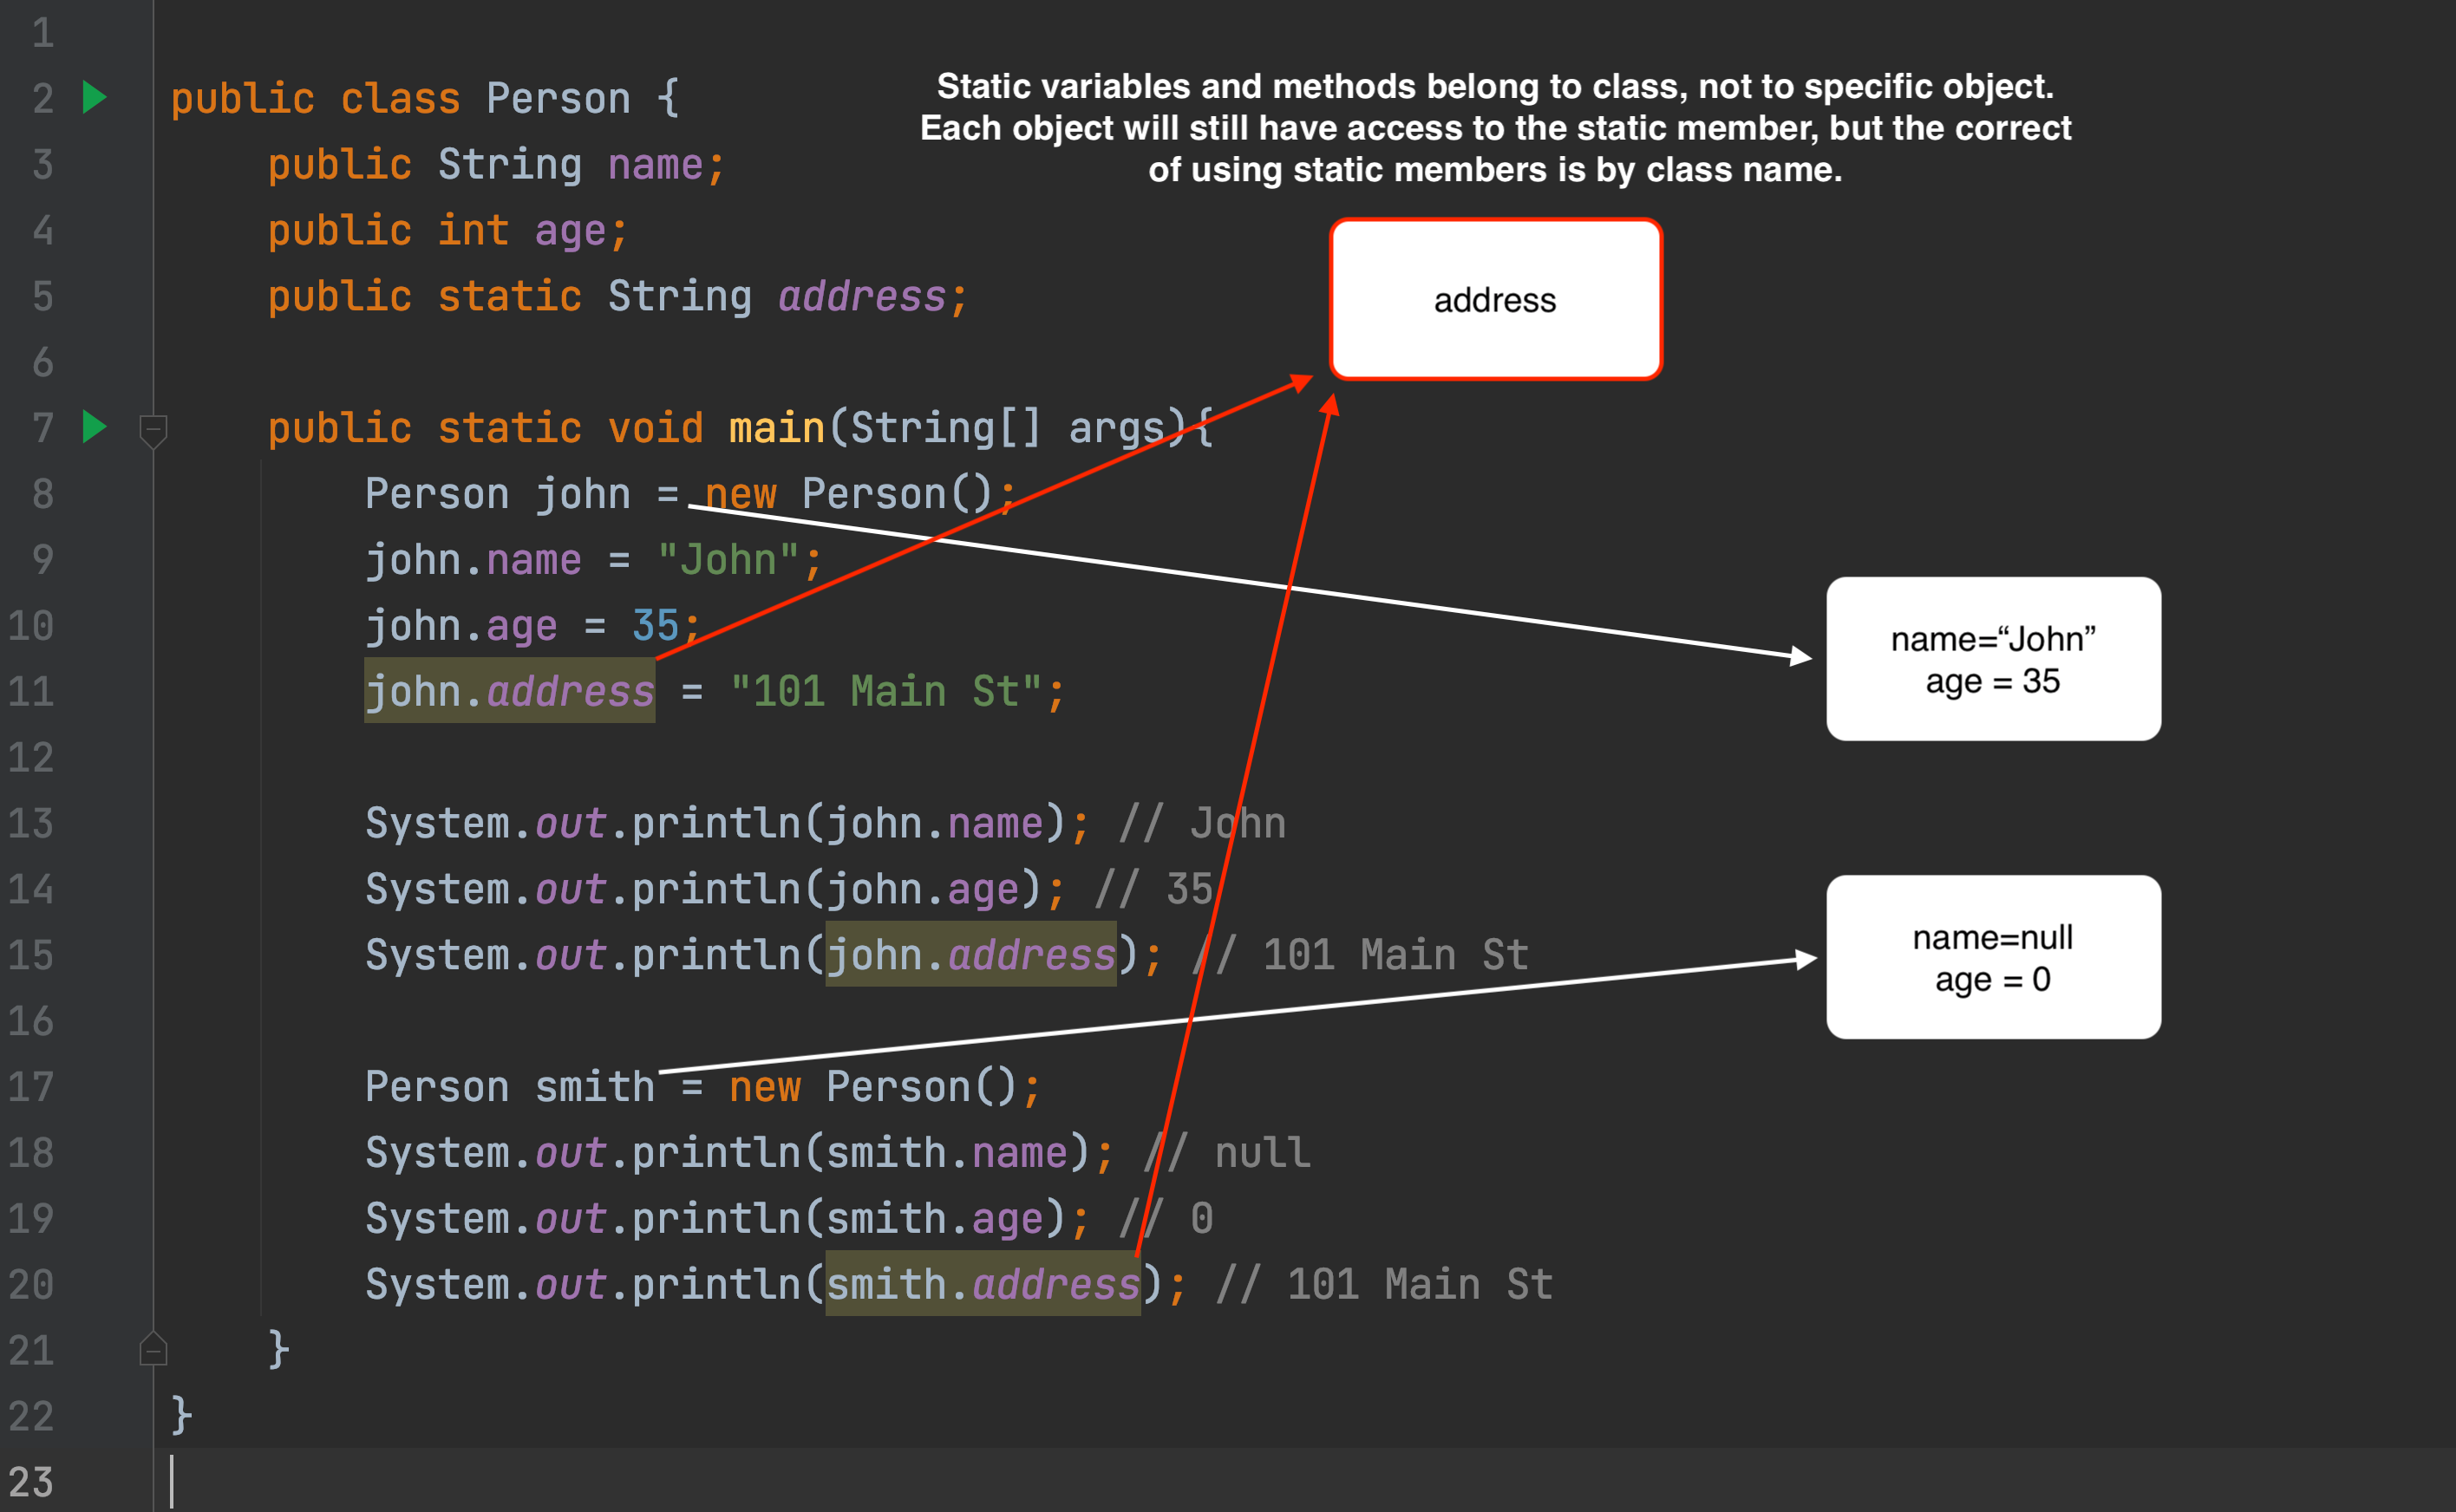This screenshot has height=1512, width=2456.
Task: Click class name Person on line 2
Action: [558, 99]
